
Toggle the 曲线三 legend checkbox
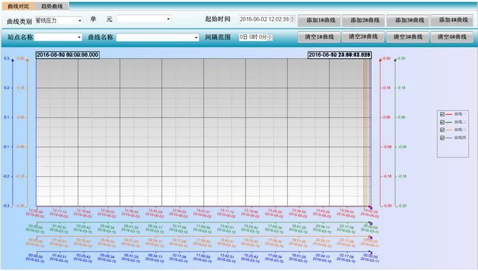[442, 130]
